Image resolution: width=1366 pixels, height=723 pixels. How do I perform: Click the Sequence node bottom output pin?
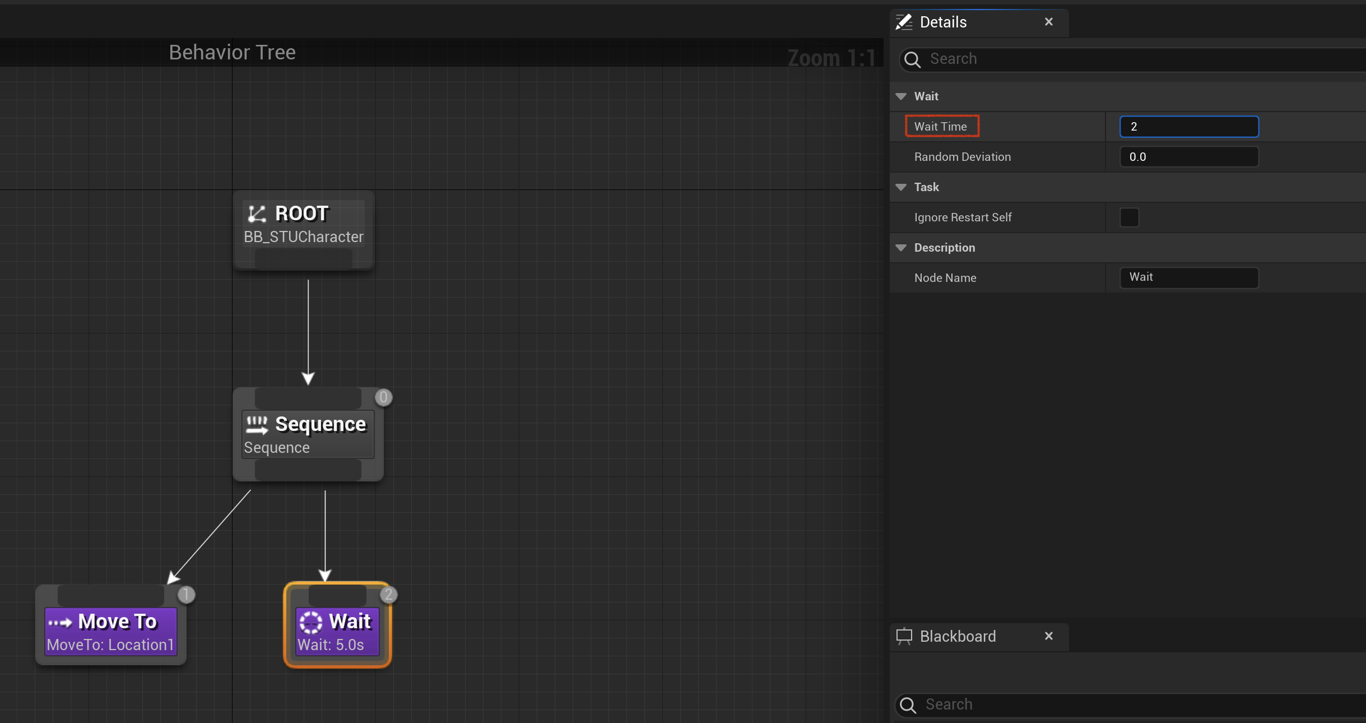coord(308,470)
